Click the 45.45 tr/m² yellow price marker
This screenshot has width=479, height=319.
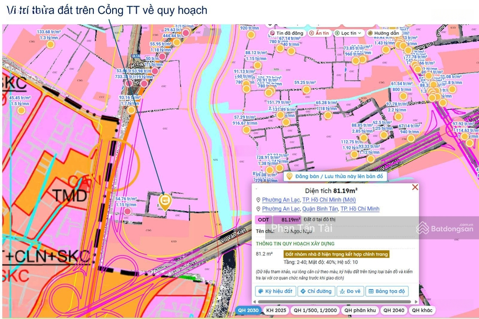coord(21,110)
